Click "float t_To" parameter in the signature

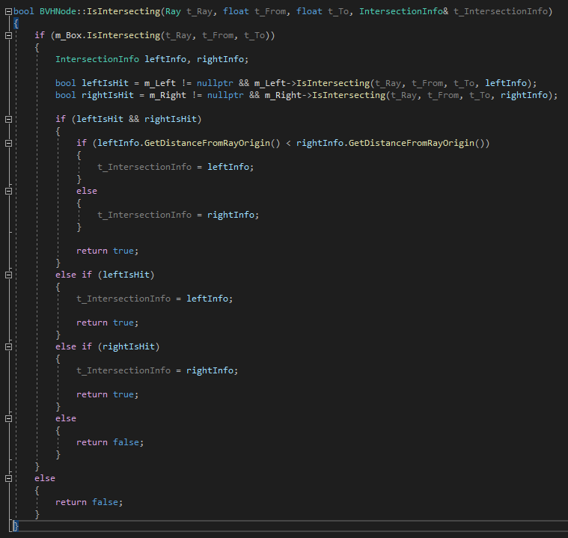coord(322,11)
